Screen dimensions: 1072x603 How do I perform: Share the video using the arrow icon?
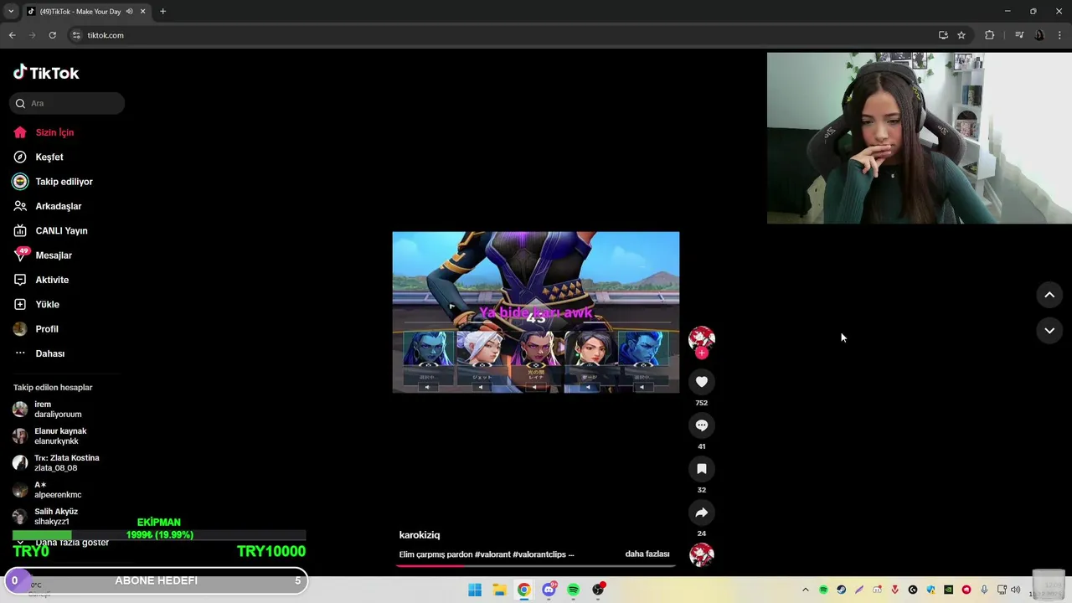coord(702,513)
